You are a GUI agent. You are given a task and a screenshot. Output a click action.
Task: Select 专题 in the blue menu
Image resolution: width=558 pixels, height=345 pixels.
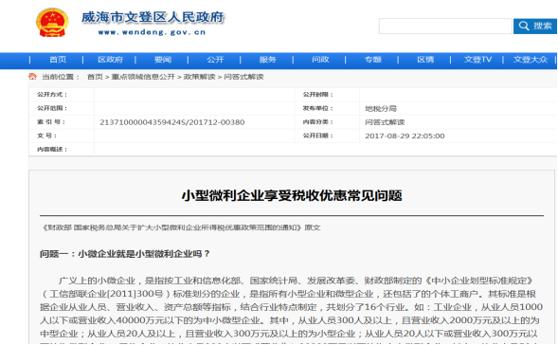coord(373,60)
